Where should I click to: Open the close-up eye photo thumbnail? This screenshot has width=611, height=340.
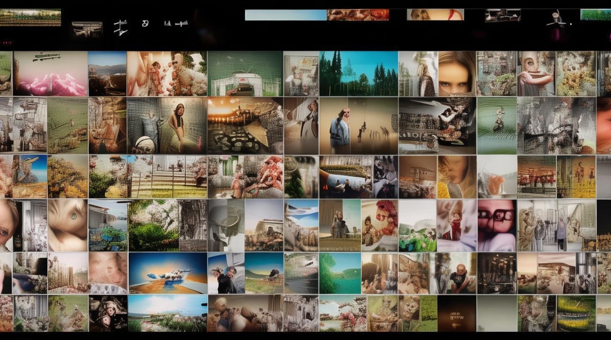(x=67, y=225)
